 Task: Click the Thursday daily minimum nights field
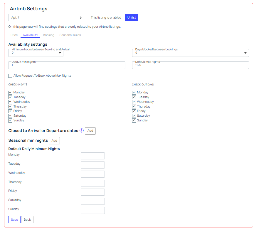click(93, 183)
